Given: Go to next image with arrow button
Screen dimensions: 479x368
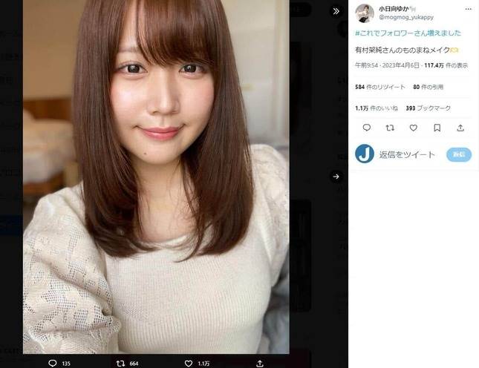Looking at the screenshot, I should [x=336, y=177].
